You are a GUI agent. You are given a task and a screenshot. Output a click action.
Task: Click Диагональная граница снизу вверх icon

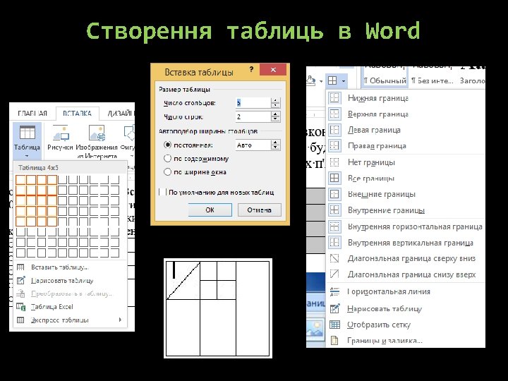[334, 274]
